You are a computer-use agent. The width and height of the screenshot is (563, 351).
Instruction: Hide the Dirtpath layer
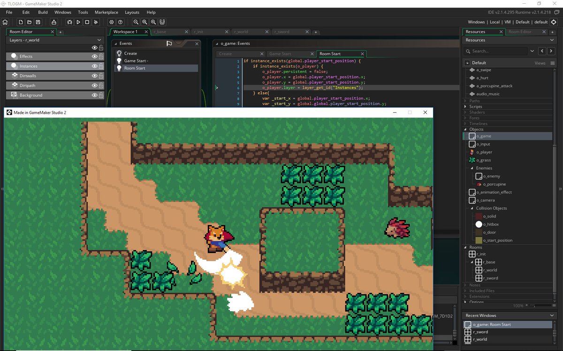click(x=95, y=86)
